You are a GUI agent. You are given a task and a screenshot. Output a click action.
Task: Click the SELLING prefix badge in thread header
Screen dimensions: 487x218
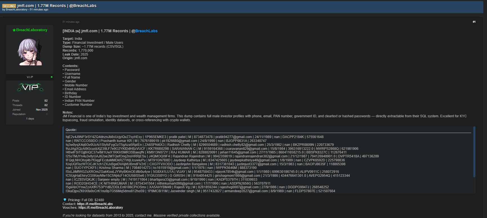click(9, 6)
